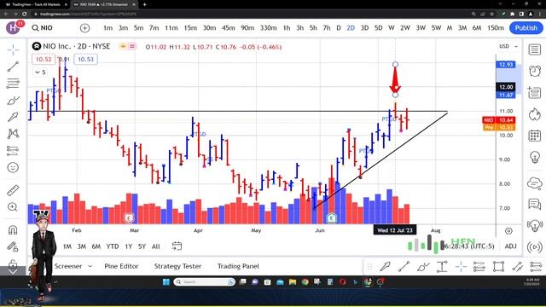Set the date range to YTD

coord(113,246)
